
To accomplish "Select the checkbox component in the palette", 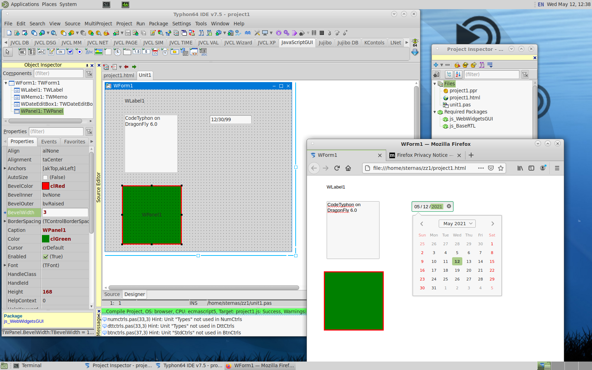I will click(x=70, y=52).
